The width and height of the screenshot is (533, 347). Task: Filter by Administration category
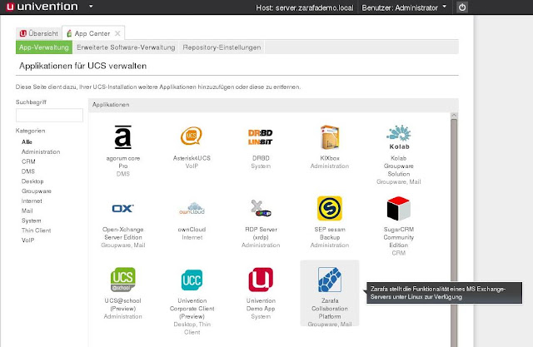[41, 151]
